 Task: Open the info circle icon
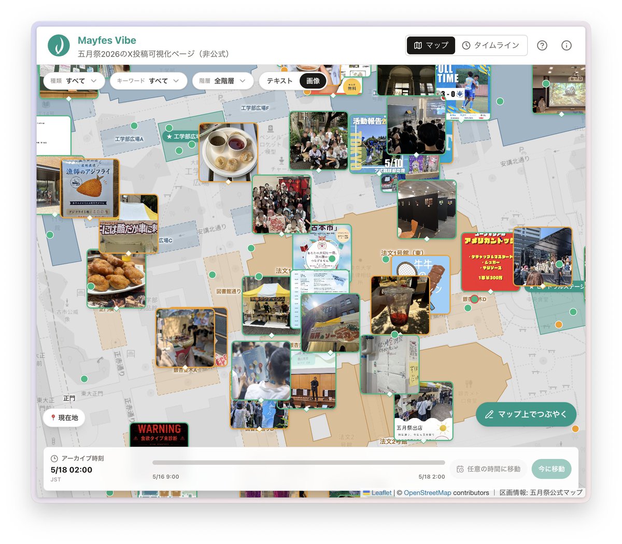(567, 46)
